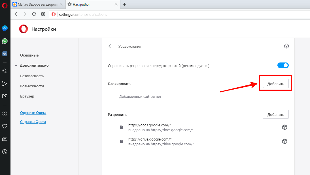Screen dimensions: 310x175
Task: Go back to the previous page
Action: (16, 14)
